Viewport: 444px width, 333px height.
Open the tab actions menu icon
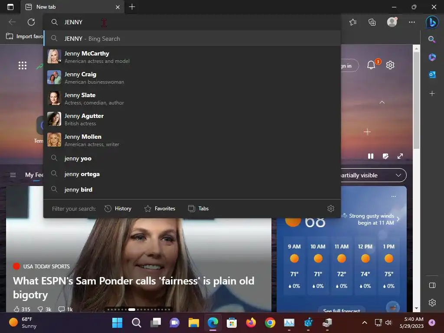10,7
